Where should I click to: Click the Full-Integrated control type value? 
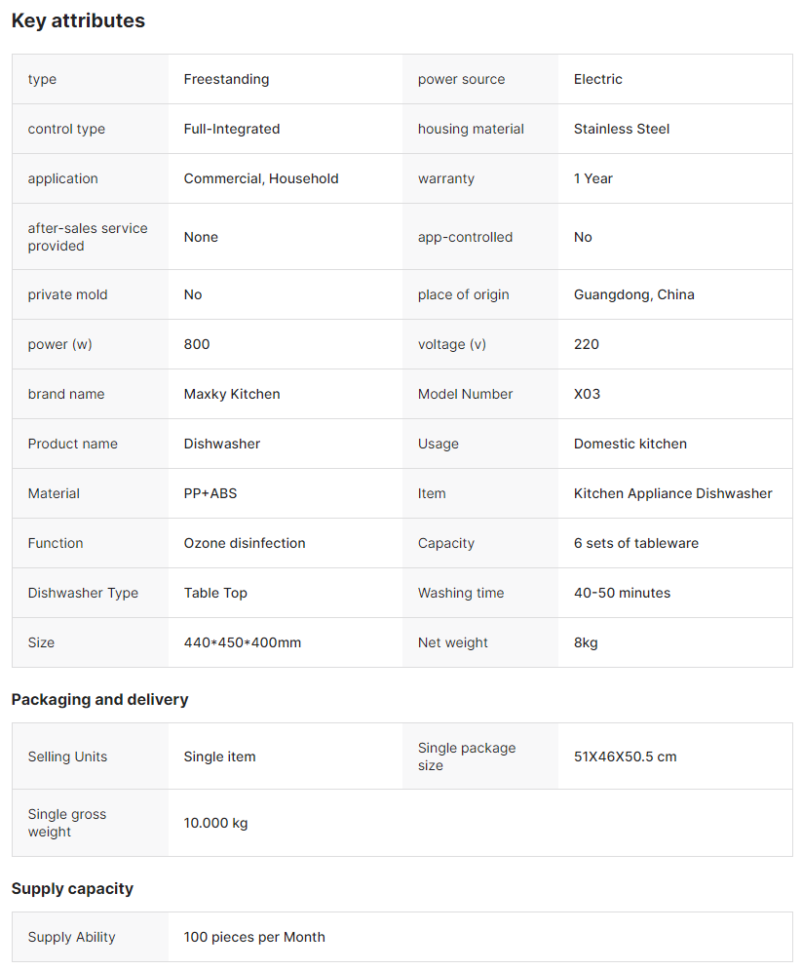[x=232, y=129]
